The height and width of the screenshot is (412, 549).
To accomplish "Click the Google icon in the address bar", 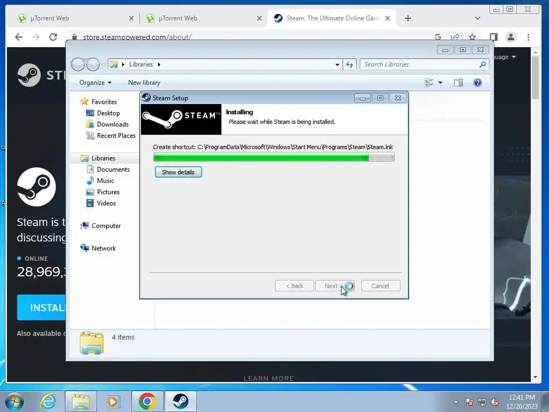I will point(437,37).
